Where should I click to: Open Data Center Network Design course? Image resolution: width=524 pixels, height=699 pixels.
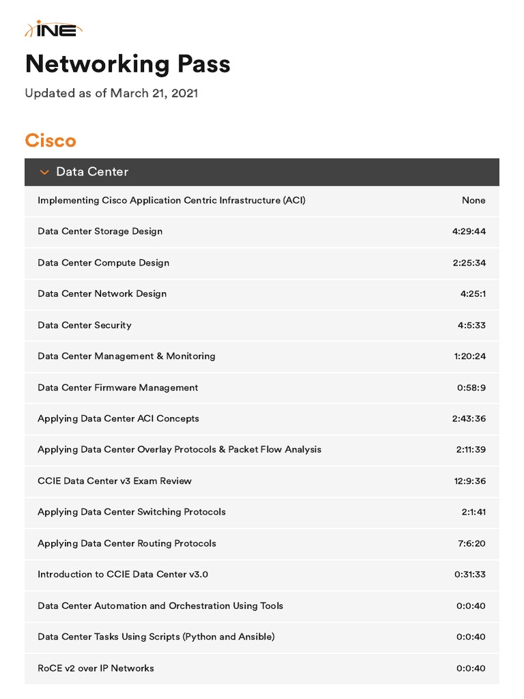point(102,294)
